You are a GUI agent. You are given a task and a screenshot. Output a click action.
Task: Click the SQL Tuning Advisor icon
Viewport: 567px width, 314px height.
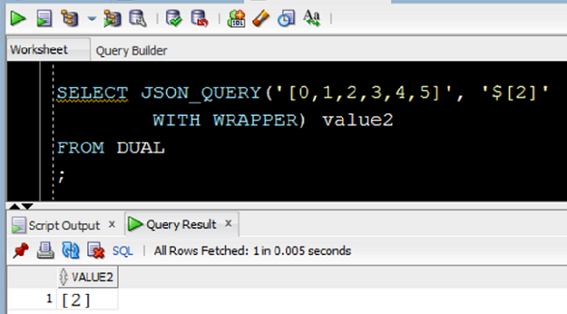point(138,18)
